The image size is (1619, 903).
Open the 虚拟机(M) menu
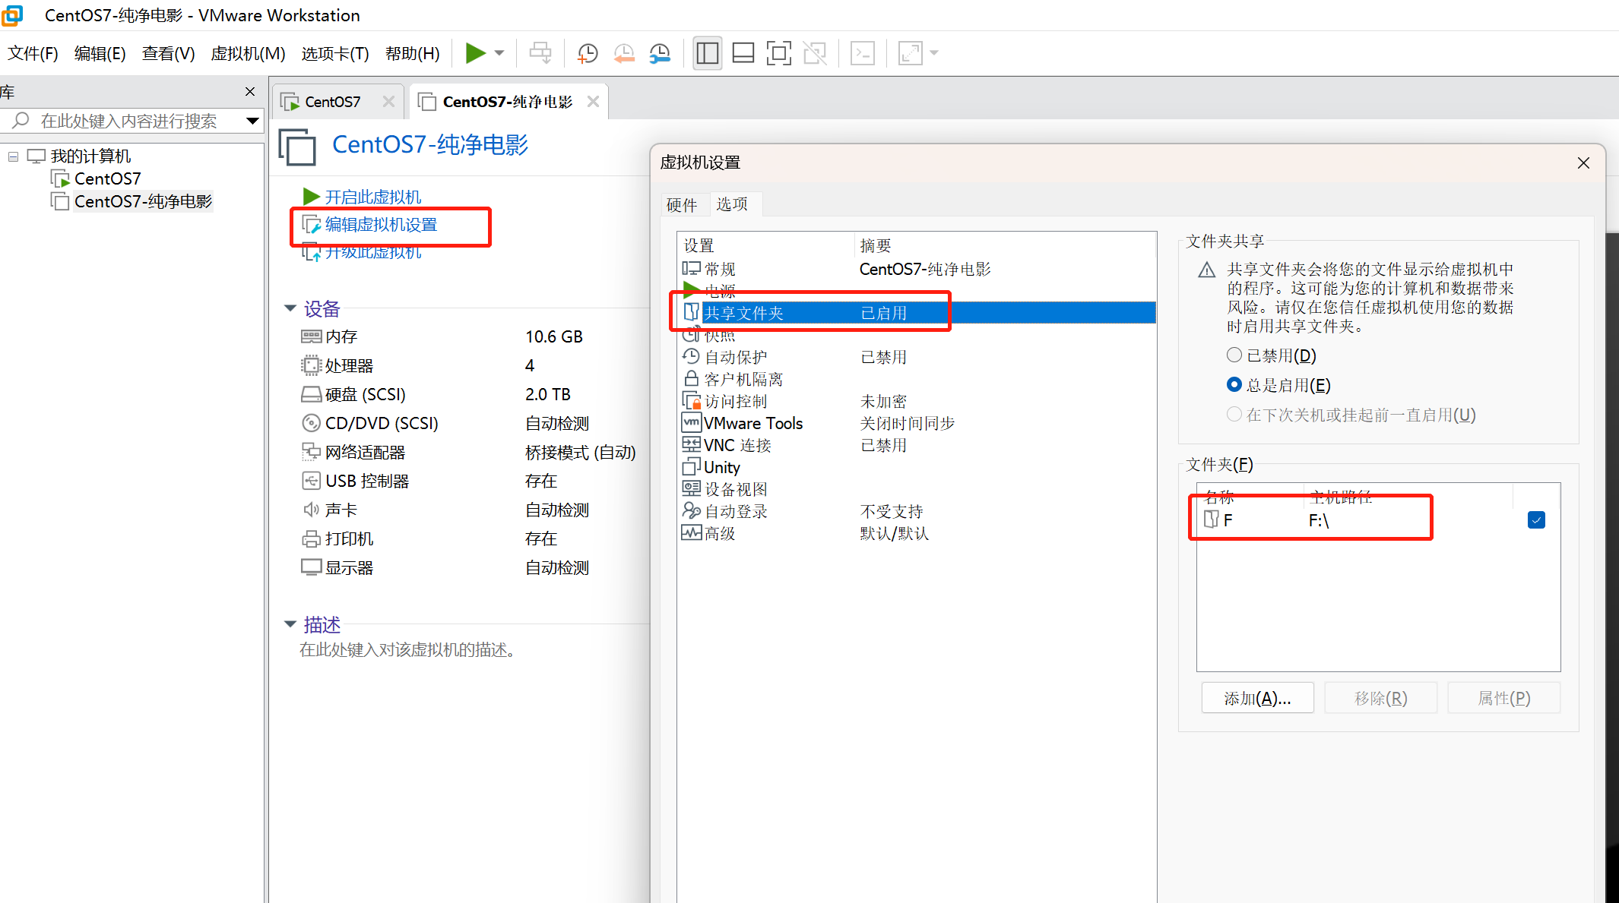click(x=248, y=53)
